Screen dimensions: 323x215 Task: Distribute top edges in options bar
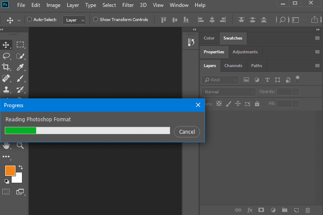[x=241, y=20]
